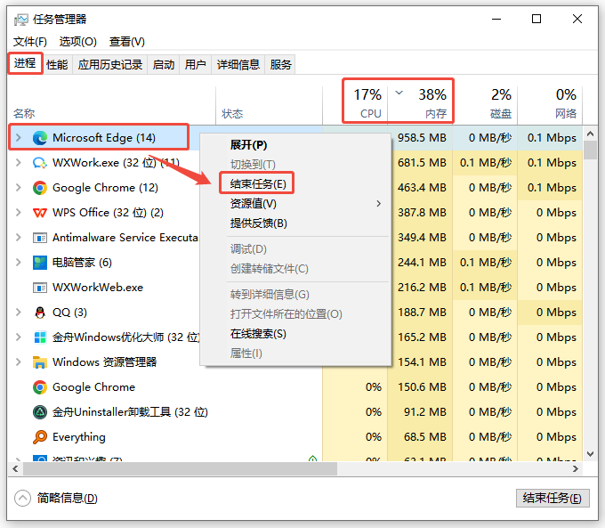Expand the WXWork.exe process group
The height and width of the screenshot is (528, 605).
(x=18, y=163)
